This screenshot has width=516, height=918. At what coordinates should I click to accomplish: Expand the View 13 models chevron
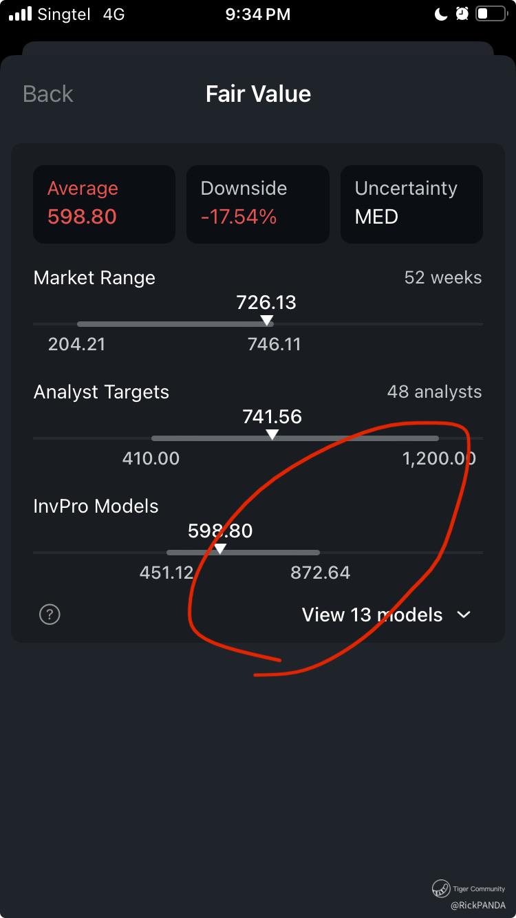pos(464,615)
